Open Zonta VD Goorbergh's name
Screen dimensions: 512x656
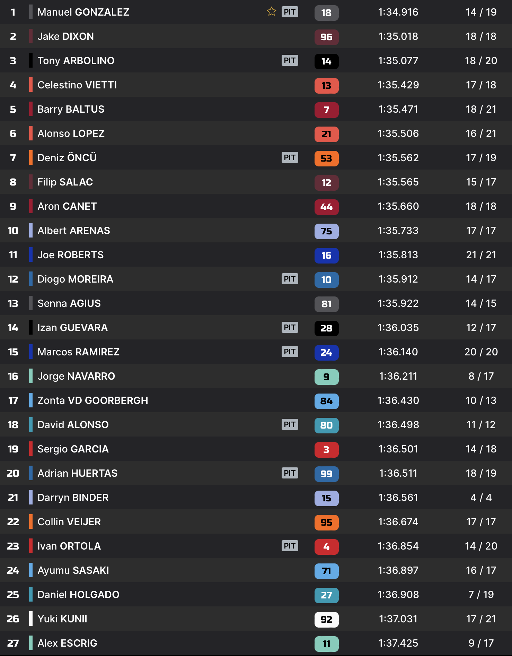92,400
